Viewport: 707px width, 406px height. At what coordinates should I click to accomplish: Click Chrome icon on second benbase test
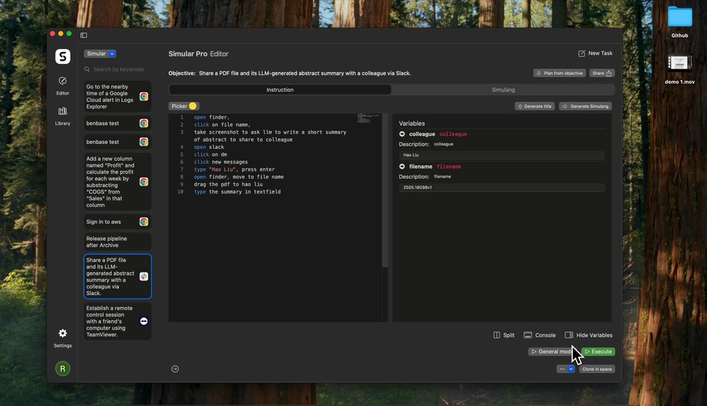click(144, 142)
